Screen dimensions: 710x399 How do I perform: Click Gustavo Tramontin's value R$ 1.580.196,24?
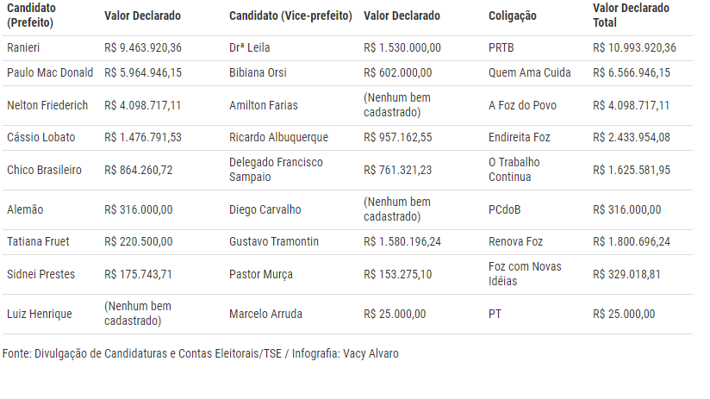tap(402, 241)
